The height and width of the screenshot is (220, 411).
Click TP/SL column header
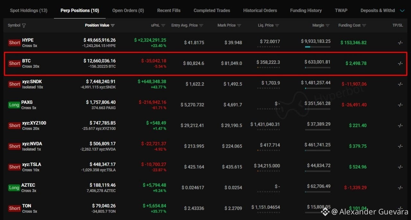(398, 25)
